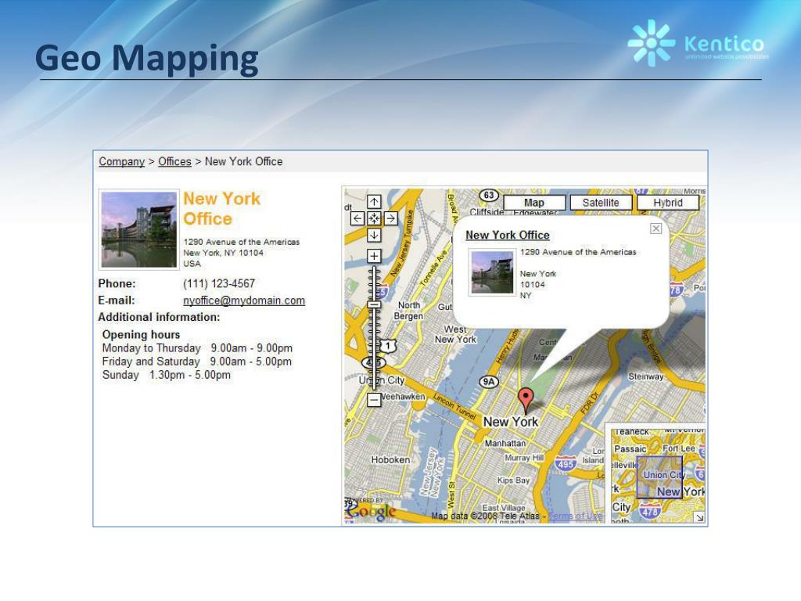This screenshot has width=801, height=601.
Task: Pan the map right with arrow
Action: click(x=391, y=219)
